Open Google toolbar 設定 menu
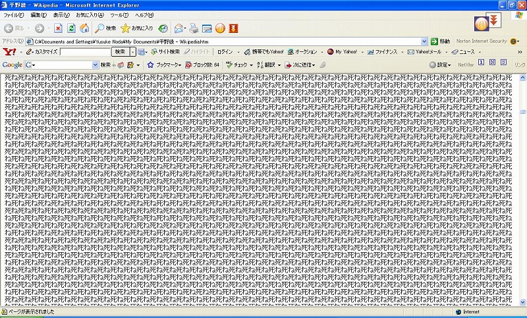The image size is (527, 318). click(x=440, y=65)
